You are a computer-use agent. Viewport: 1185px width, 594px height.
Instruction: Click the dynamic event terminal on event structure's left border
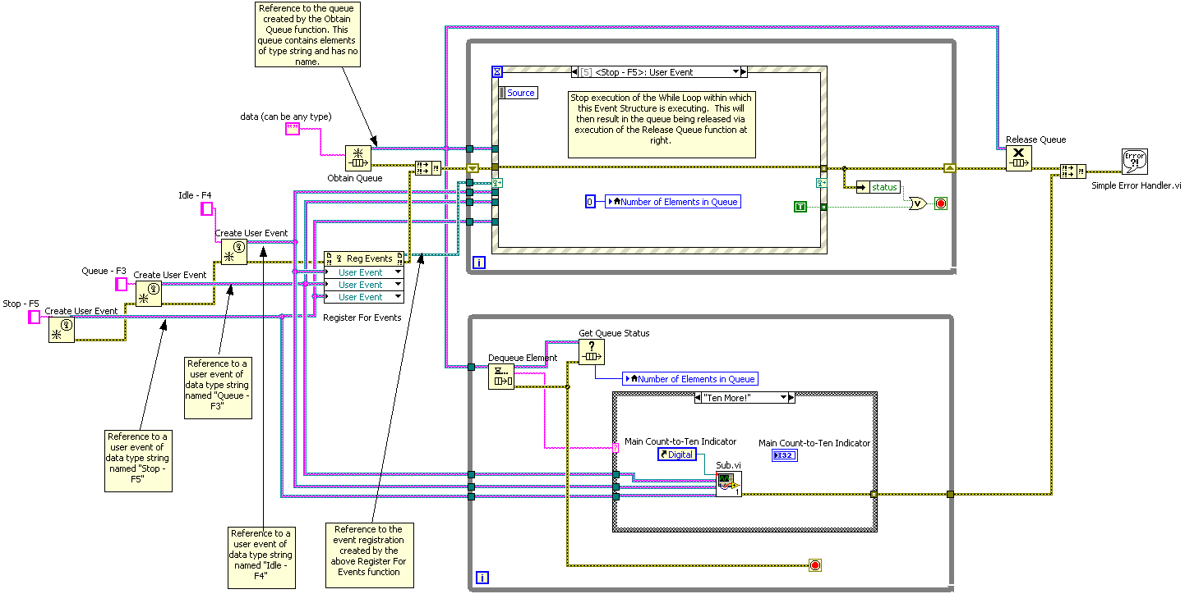click(496, 183)
